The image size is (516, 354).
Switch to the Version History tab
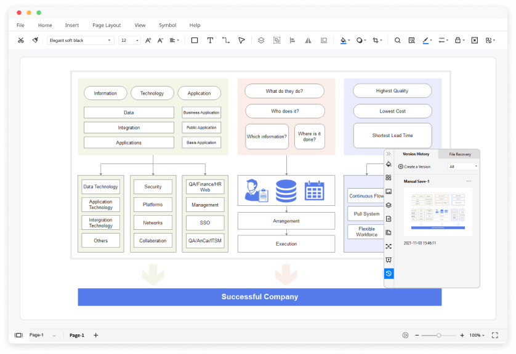416,154
